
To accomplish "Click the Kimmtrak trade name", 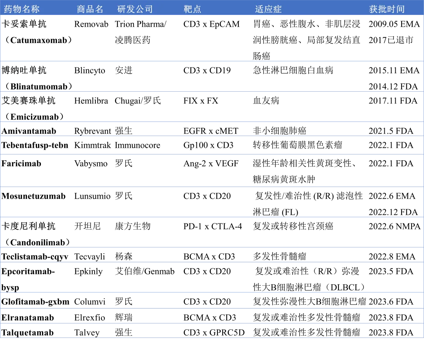I will tap(93, 145).
